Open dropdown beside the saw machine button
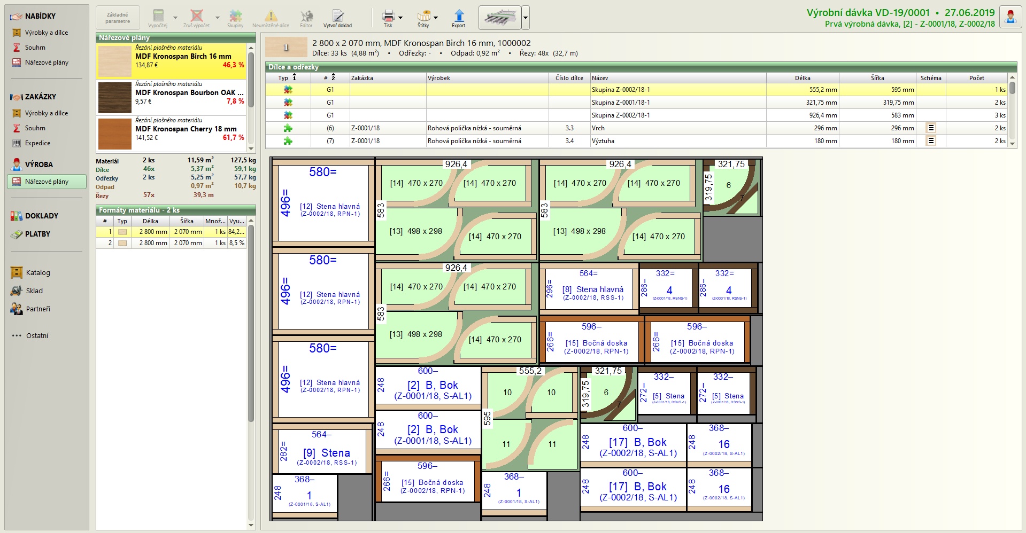The height and width of the screenshot is (533, 1026). pyautogui.click(x=526, y=18)
